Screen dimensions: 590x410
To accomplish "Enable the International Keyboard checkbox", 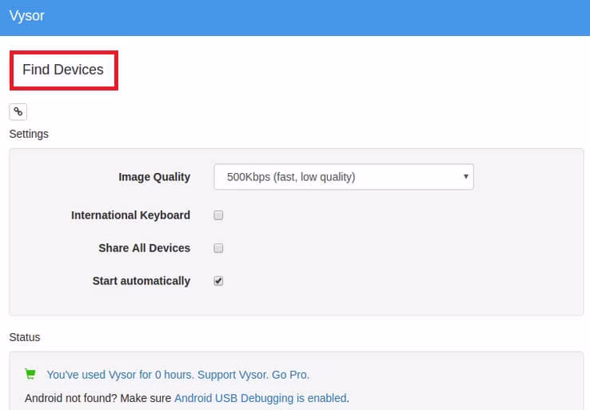I will click(218, 215).
